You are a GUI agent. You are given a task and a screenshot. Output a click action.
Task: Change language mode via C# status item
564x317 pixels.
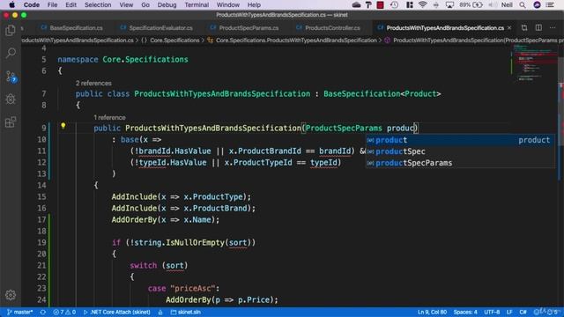click(x=523, y=312)
